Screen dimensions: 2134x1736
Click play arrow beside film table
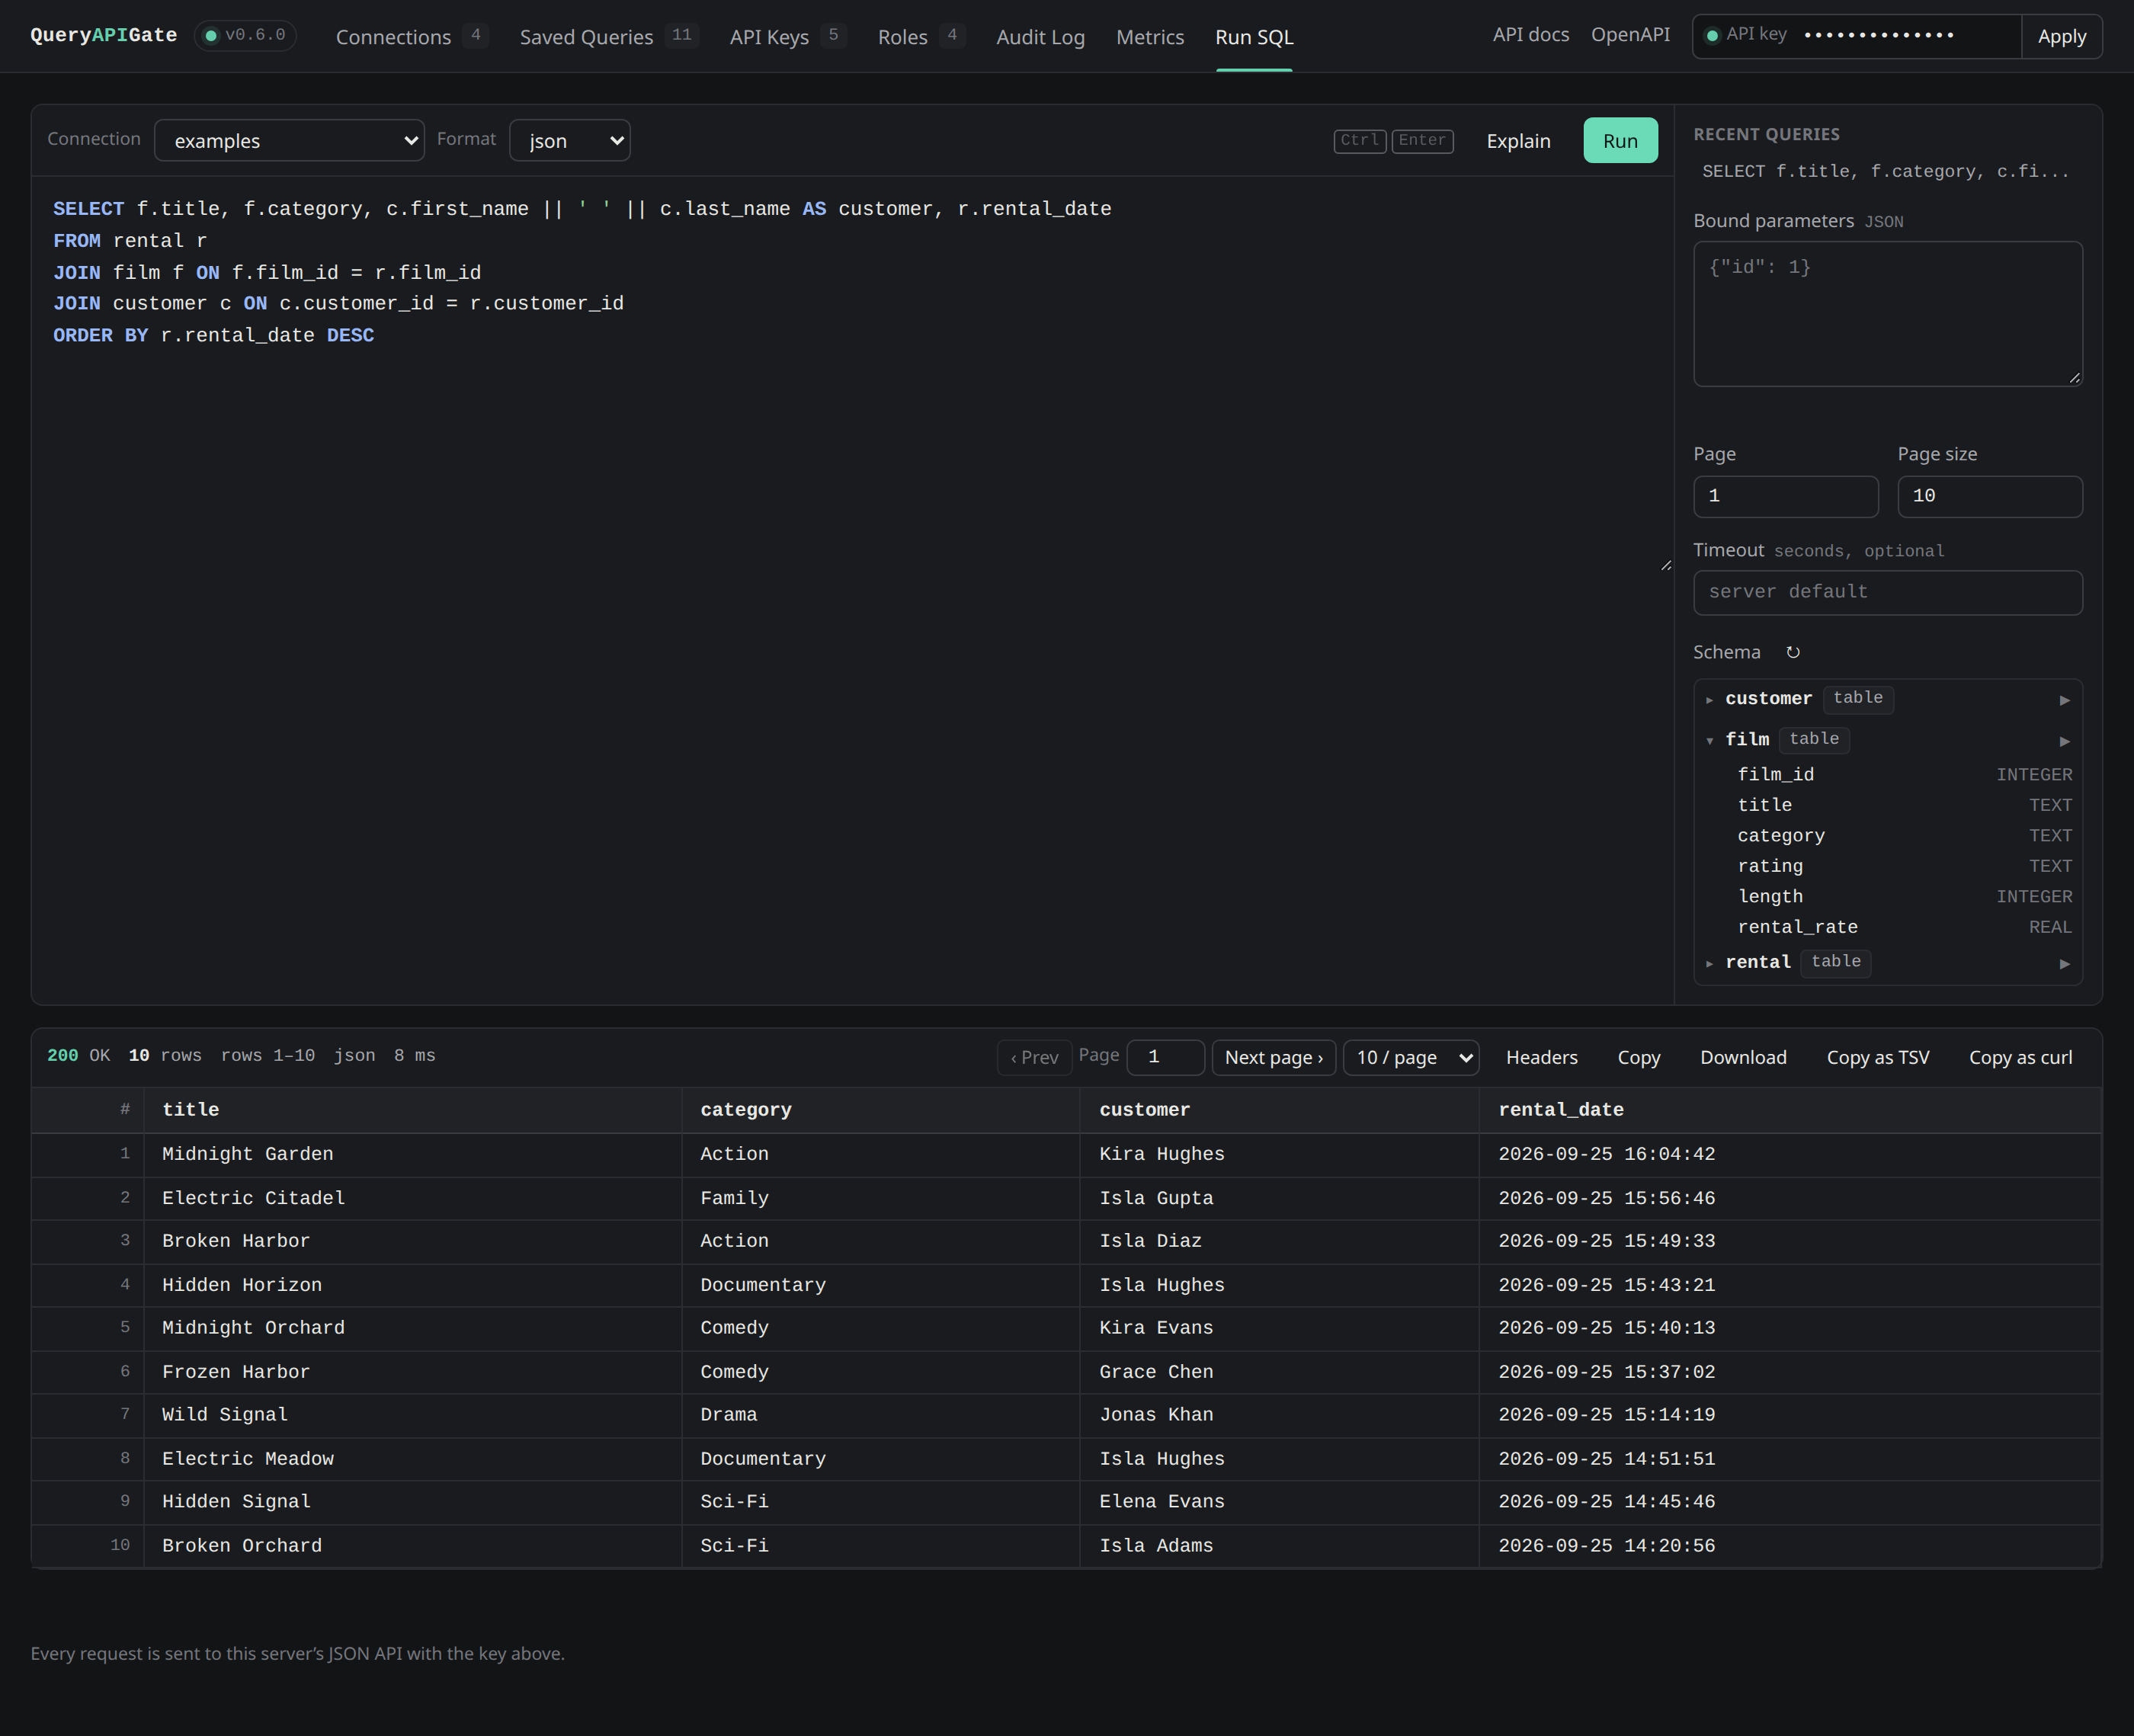[2064, 741]
